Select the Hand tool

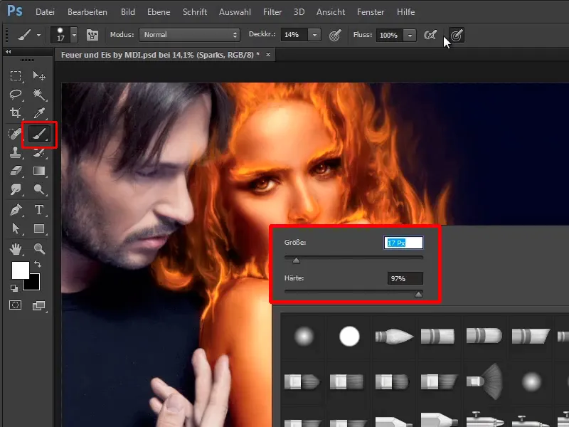tap(16, 249)
